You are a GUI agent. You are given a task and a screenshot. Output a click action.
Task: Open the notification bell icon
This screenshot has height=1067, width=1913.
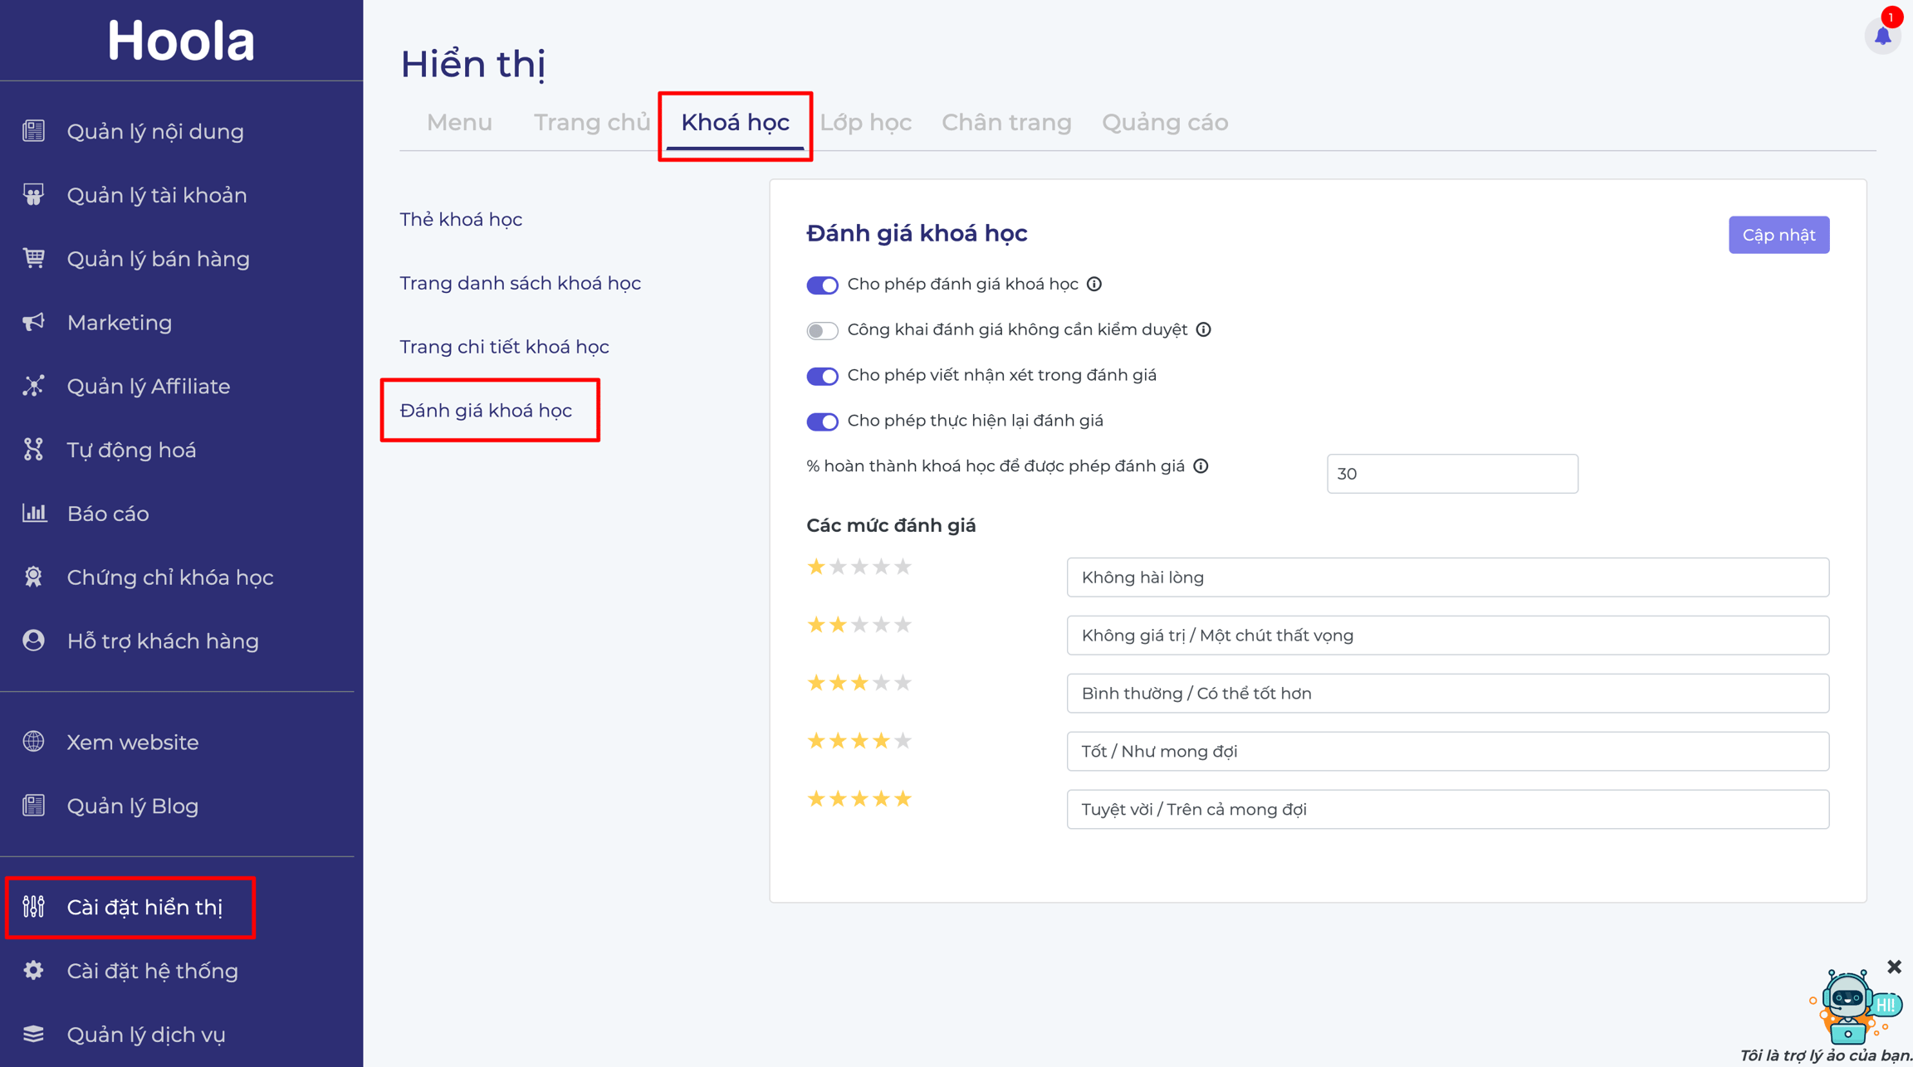[1882, 36]
